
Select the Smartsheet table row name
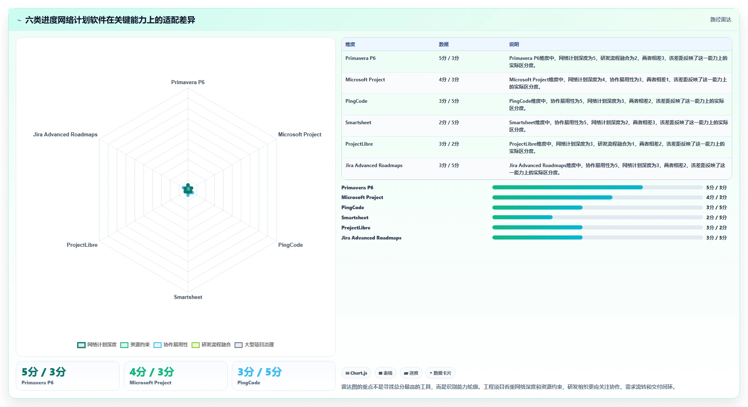(358, 123)
